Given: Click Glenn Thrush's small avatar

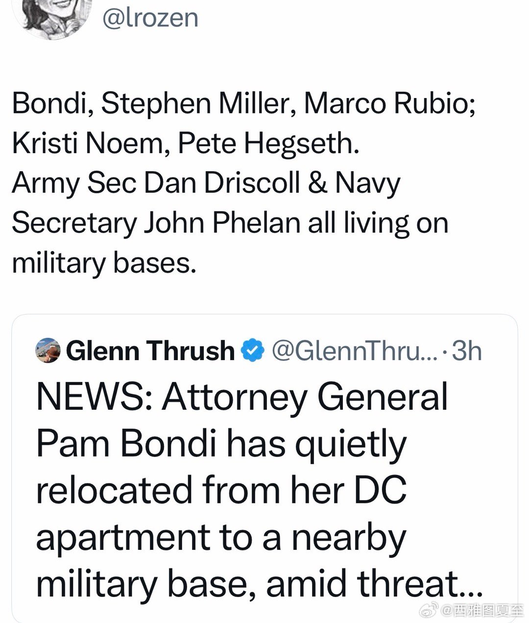Looking at the screenshot, I should pyautogui.click(x=48, y=350).
